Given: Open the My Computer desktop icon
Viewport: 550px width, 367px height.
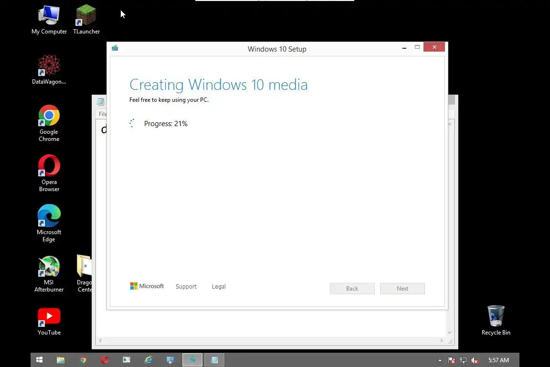Looking at the screenshot, I should pos(49,20).
